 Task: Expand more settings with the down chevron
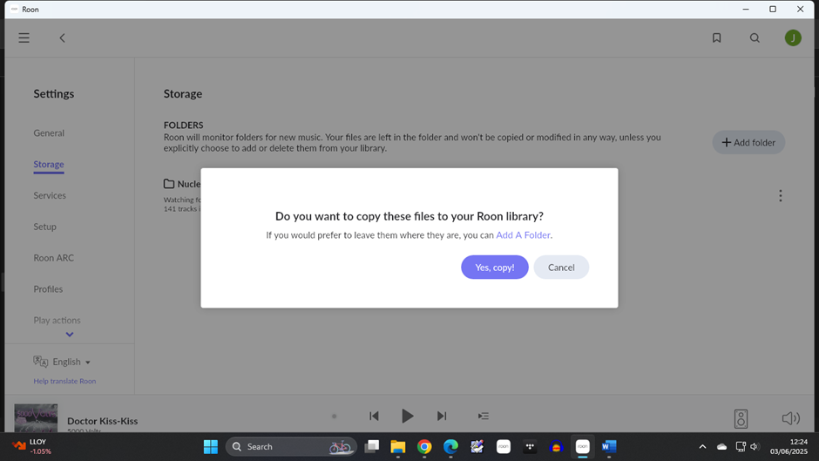(70, 335)
